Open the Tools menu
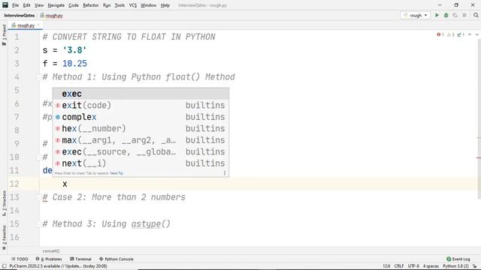The image size is (481, 270). pyautogui.click(x=119, y=5)
